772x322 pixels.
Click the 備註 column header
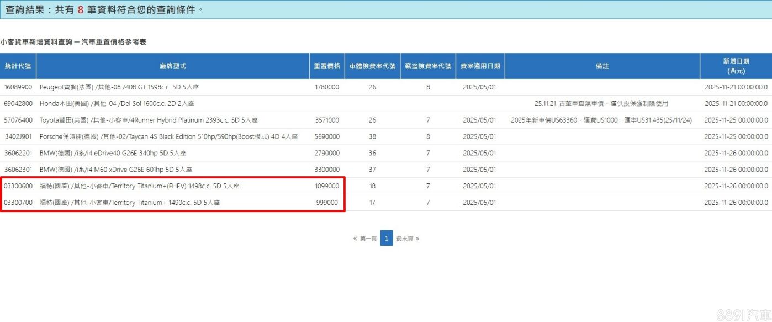[x=602, y=66]
